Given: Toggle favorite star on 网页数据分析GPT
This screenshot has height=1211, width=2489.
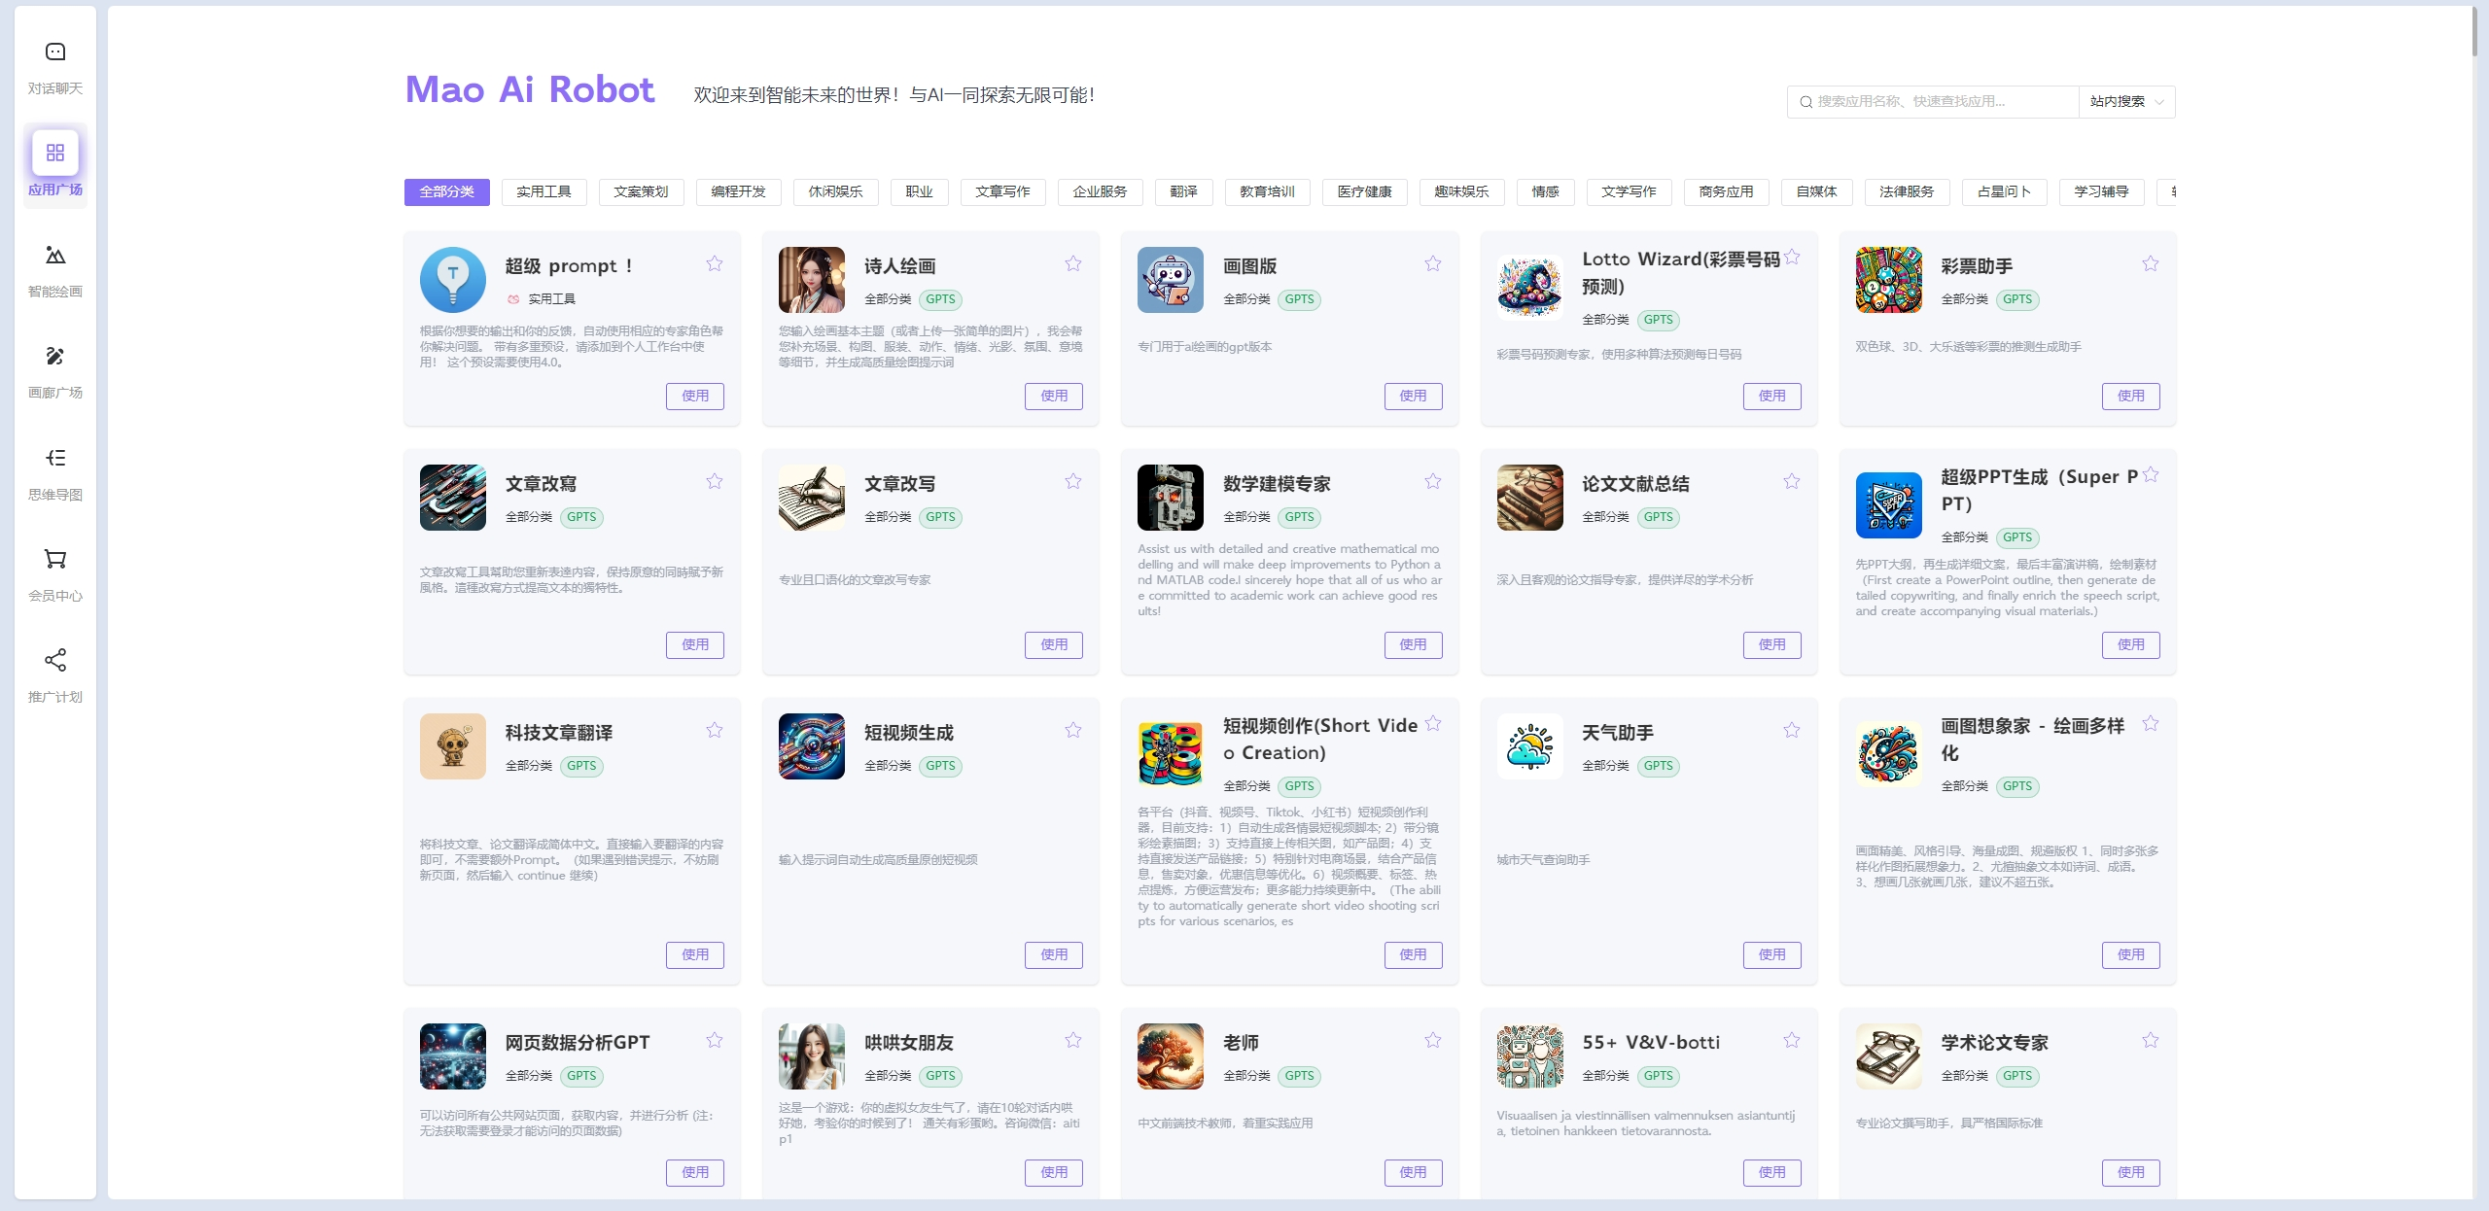Looking at the screenshot, I should coord(715,1040).
